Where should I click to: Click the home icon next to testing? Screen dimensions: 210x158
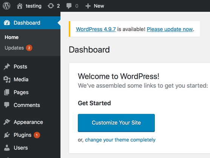20,6
